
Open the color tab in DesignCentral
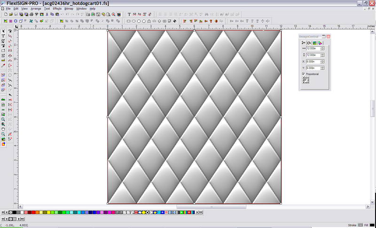pyautogui.click(x=320, y=43)
